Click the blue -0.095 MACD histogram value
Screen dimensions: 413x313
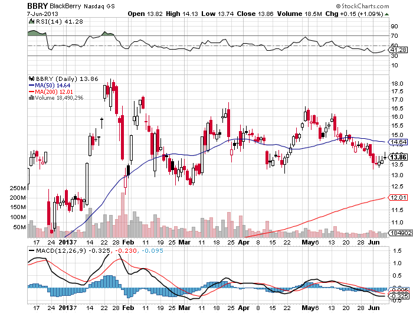click(x=152, y=251)
